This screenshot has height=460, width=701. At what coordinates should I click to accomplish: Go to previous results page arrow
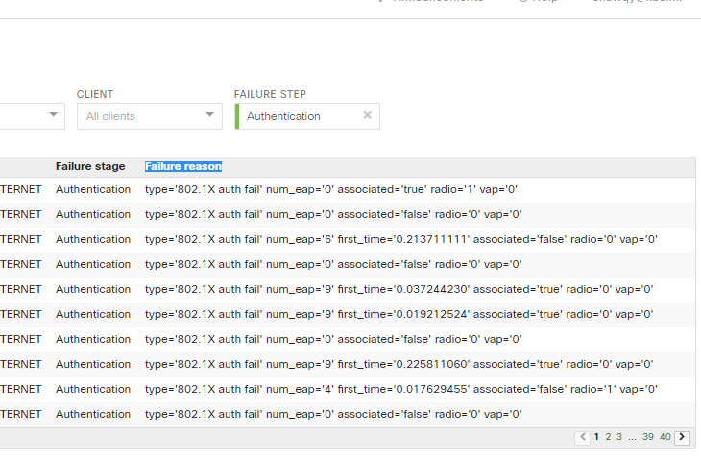(582, 437)
